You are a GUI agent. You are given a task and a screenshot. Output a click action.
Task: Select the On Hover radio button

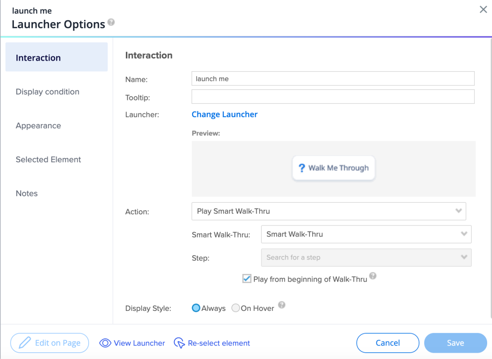[x=235, y=308]
